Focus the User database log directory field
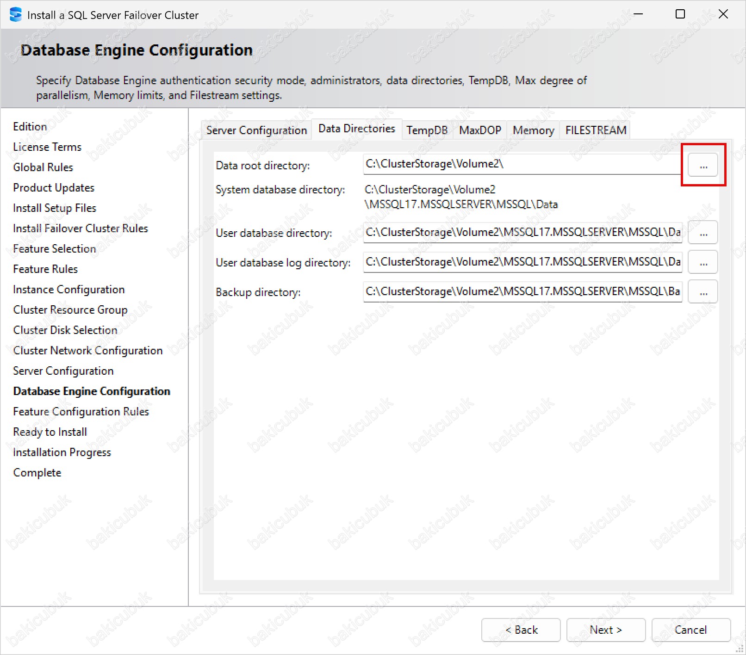Viewport: 746px width, 655px height. pos(522,262)
